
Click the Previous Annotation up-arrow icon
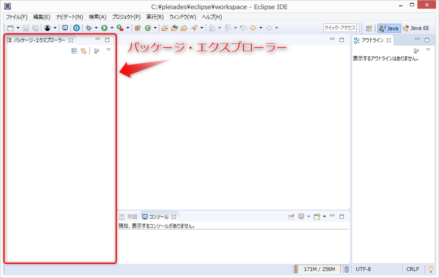228,28
